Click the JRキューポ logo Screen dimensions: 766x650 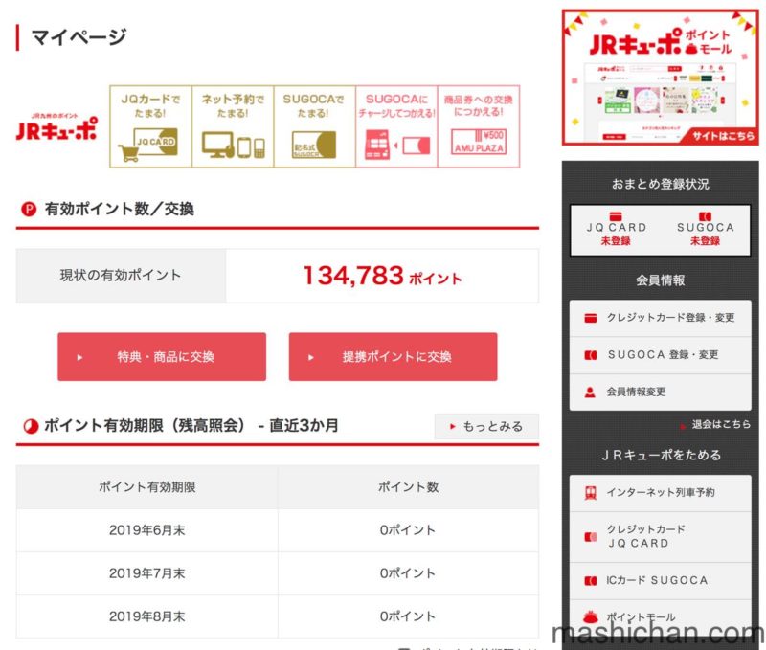click(56, 127)
